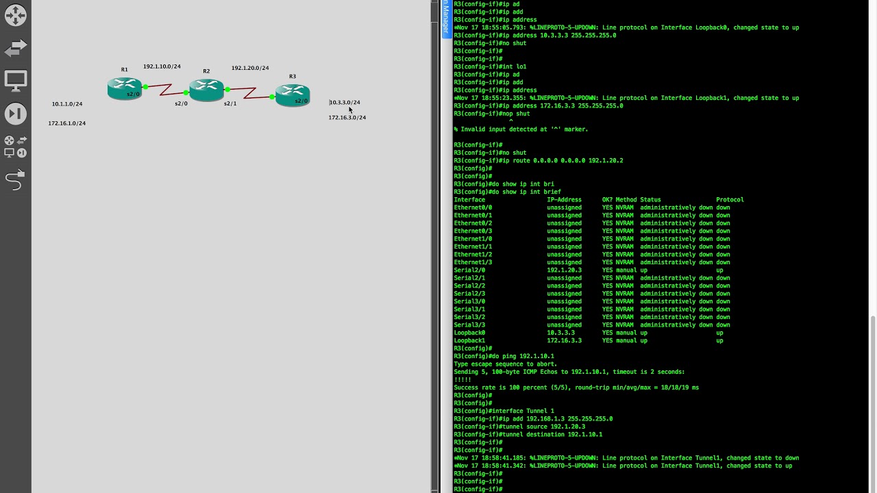Image resolution: width=877 pixels, height=493 pixels.
Task: Open the Session Manager side tab
Action: 445,18
